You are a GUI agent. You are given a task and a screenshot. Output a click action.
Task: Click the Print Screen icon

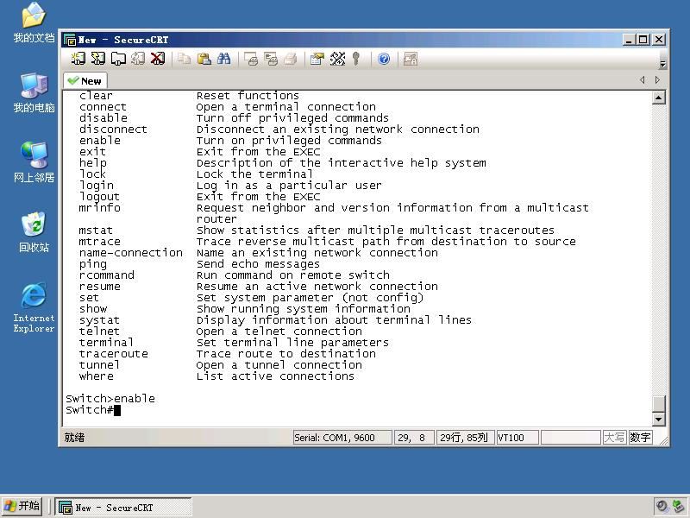pyautogui.click(x=251, y=59)
